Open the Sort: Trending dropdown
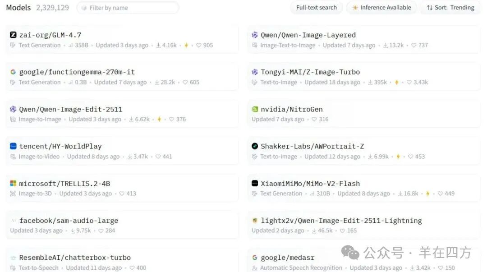This screenshot has height=272, width=487. coord(450,8)
